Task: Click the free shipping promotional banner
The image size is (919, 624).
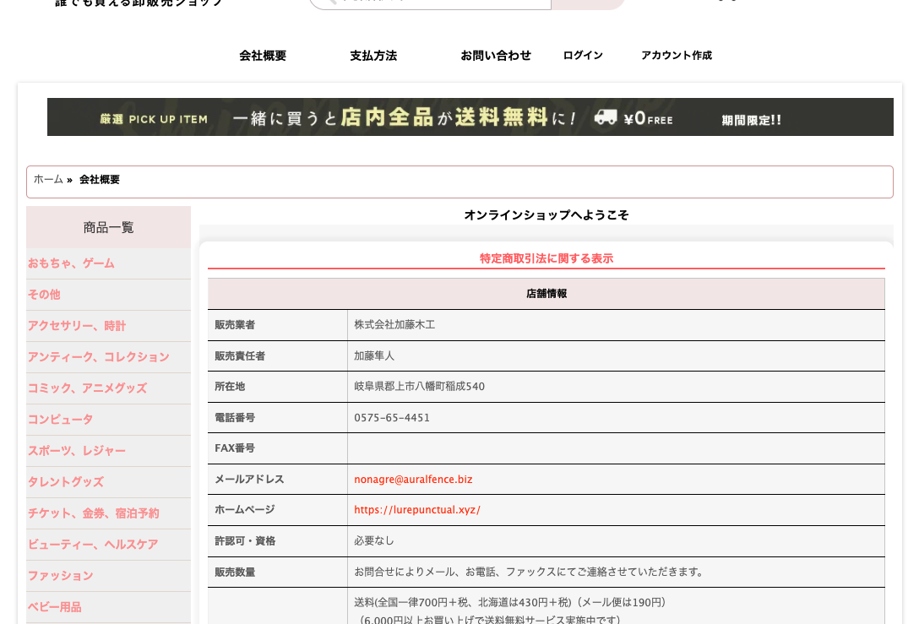Action: 471,117
